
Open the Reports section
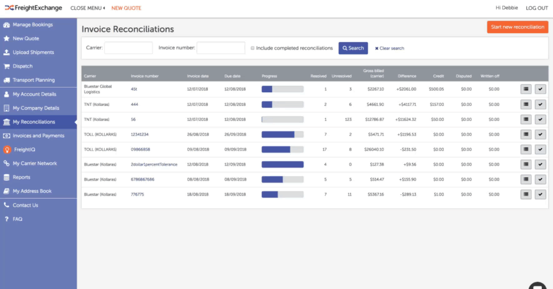(x=38, y=177)
